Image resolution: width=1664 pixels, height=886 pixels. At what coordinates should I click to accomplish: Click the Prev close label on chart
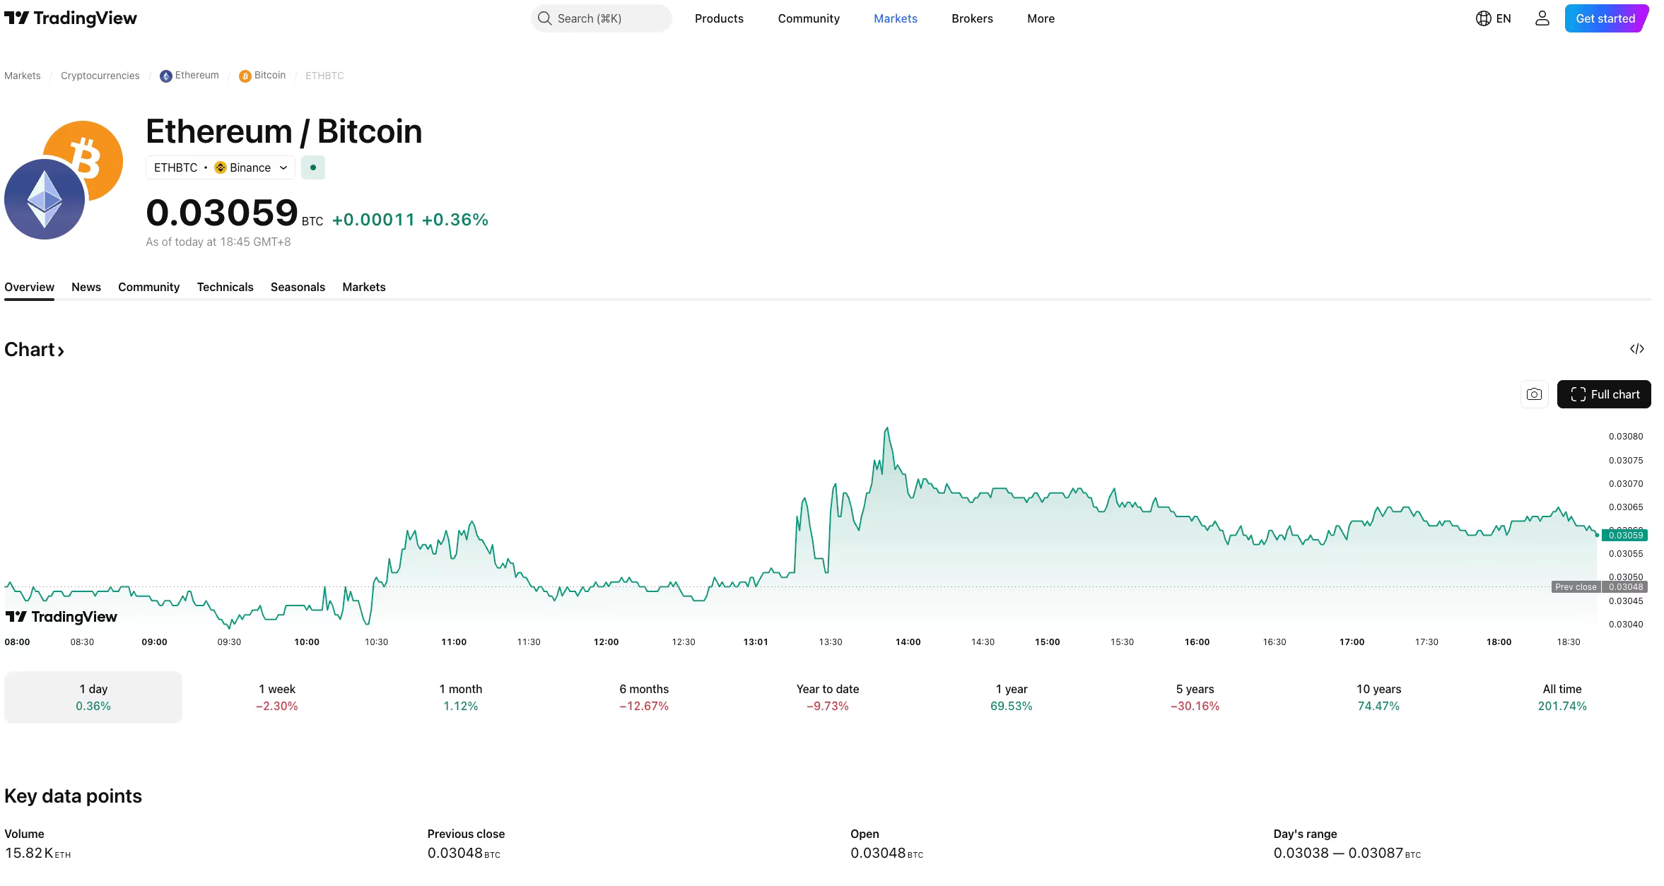[x=1576, y=587]
